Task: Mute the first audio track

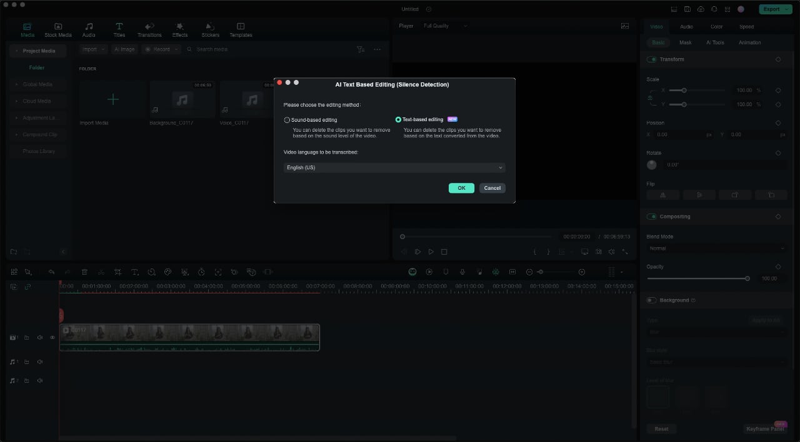Action: 39,361
